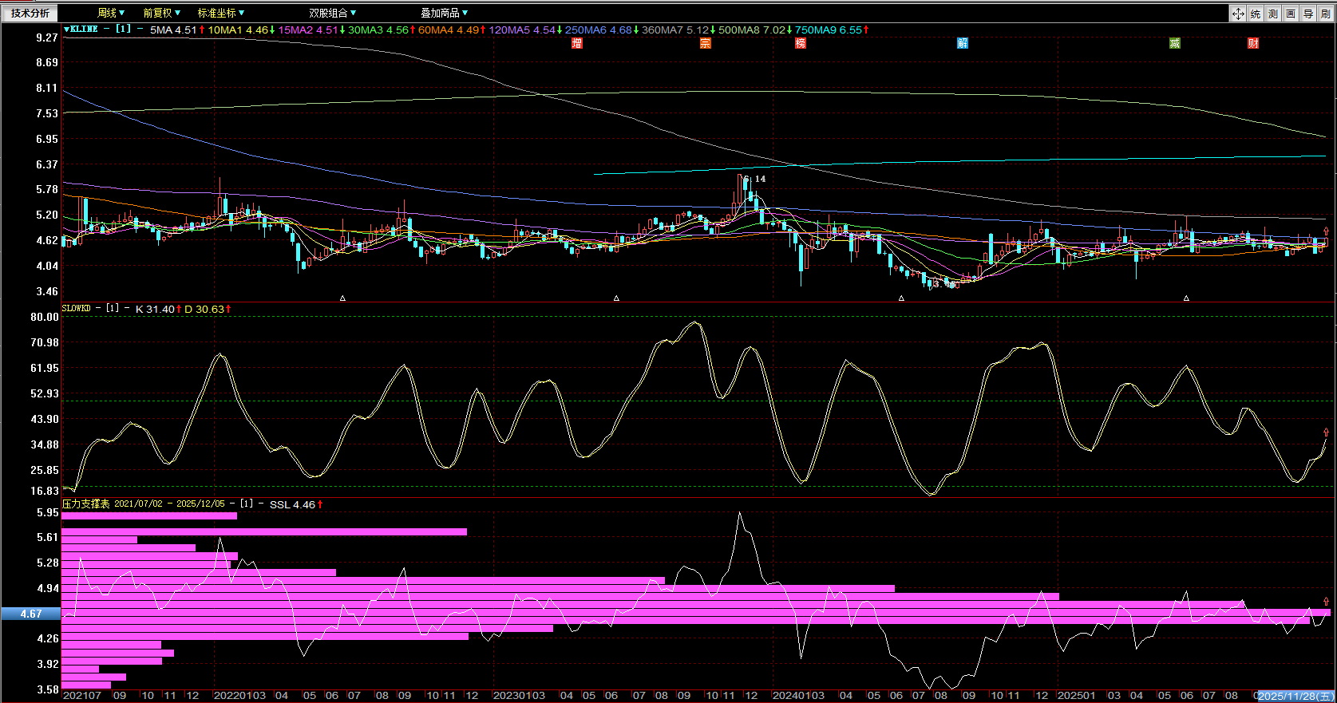Image resolution: width=1337 pixels, height=703 pixels.
Task: Click the 导 export toolbar button
Action: click(x=1308, y=14)
